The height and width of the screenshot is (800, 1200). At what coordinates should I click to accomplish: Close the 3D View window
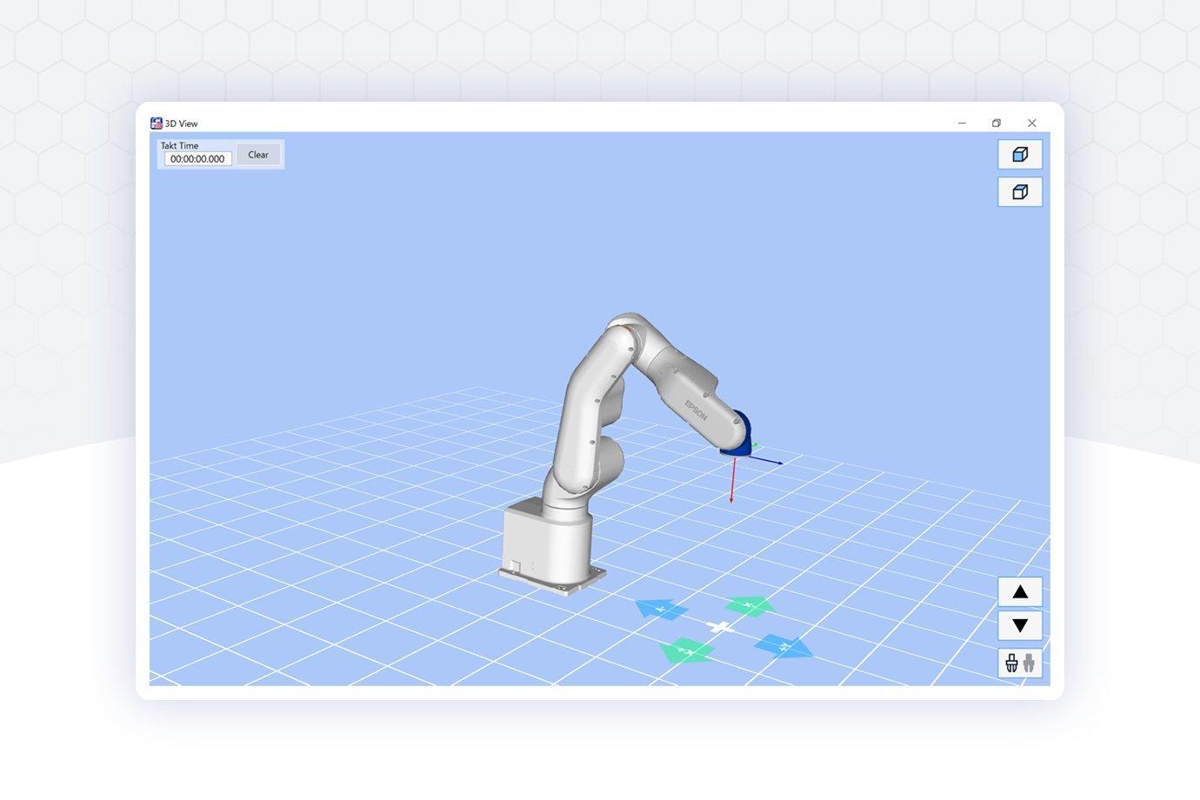click(1031, 123)
